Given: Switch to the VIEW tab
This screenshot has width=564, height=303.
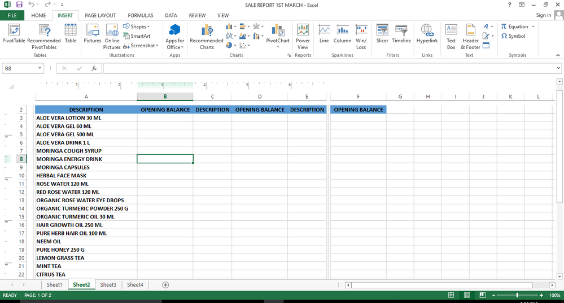Looking at the screenshot, I should (x=223, y=15).
